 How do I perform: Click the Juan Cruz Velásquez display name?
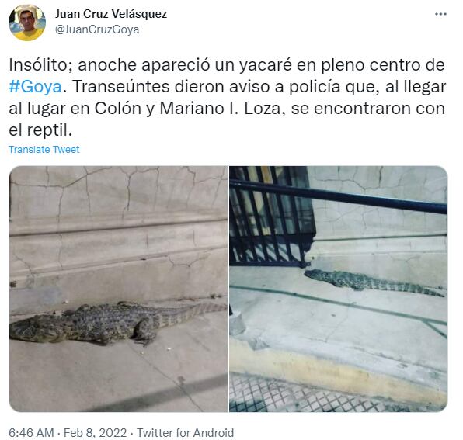(111, 14)
